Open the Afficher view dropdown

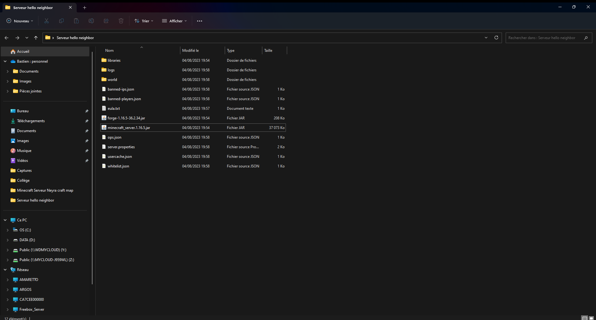click(x=174, y=21)
